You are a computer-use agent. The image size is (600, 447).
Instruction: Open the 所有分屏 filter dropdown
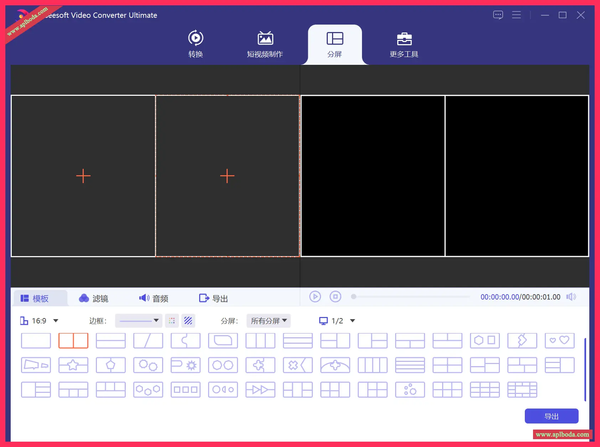click(269, 321)
